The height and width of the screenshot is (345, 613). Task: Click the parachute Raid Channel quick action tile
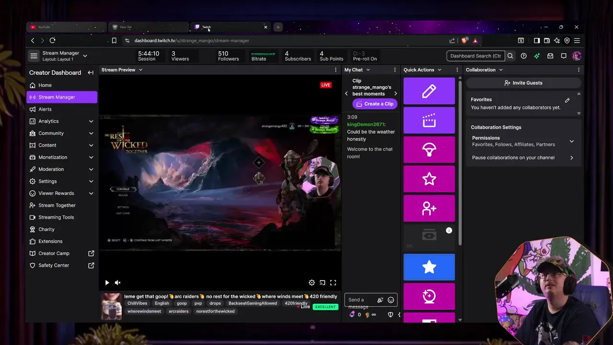(x=429, y=150)
